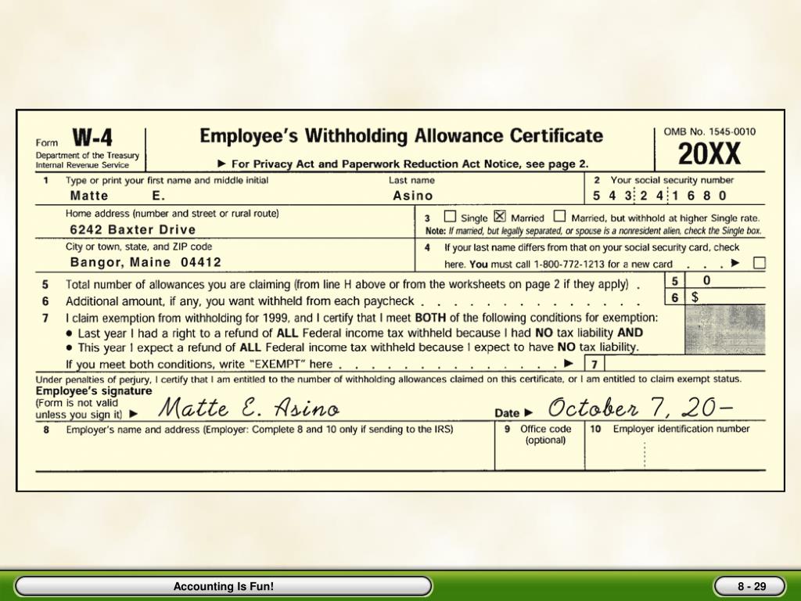Screen dimensions: 801x601
Task: Click the social security number 543 24 1680
Action: [x=659, y=196]
